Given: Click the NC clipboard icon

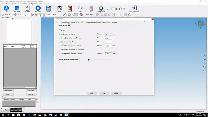Looking at the screenshot, I should 91,8.
